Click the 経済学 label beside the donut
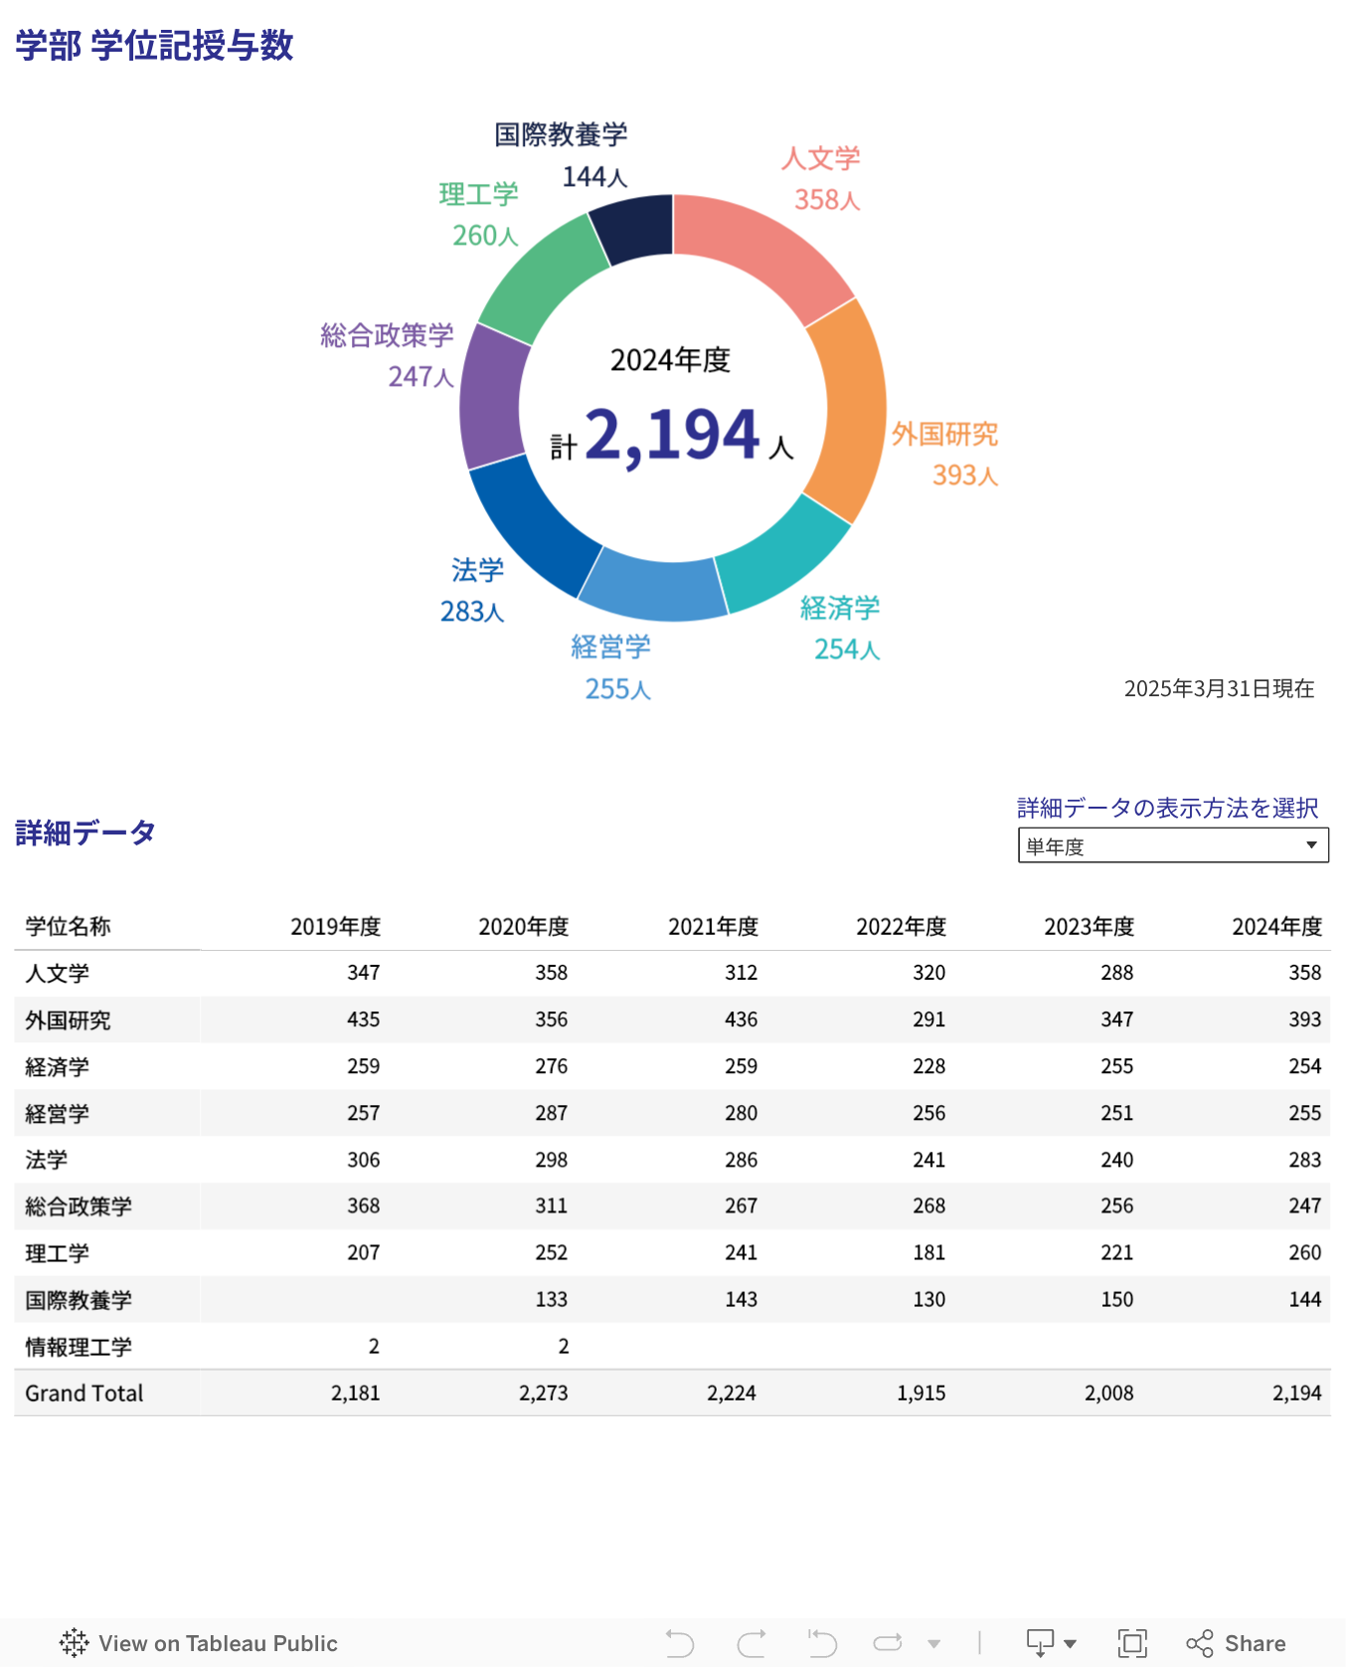The height and width of the screenshot is (1667, 1346). point(840,608)
